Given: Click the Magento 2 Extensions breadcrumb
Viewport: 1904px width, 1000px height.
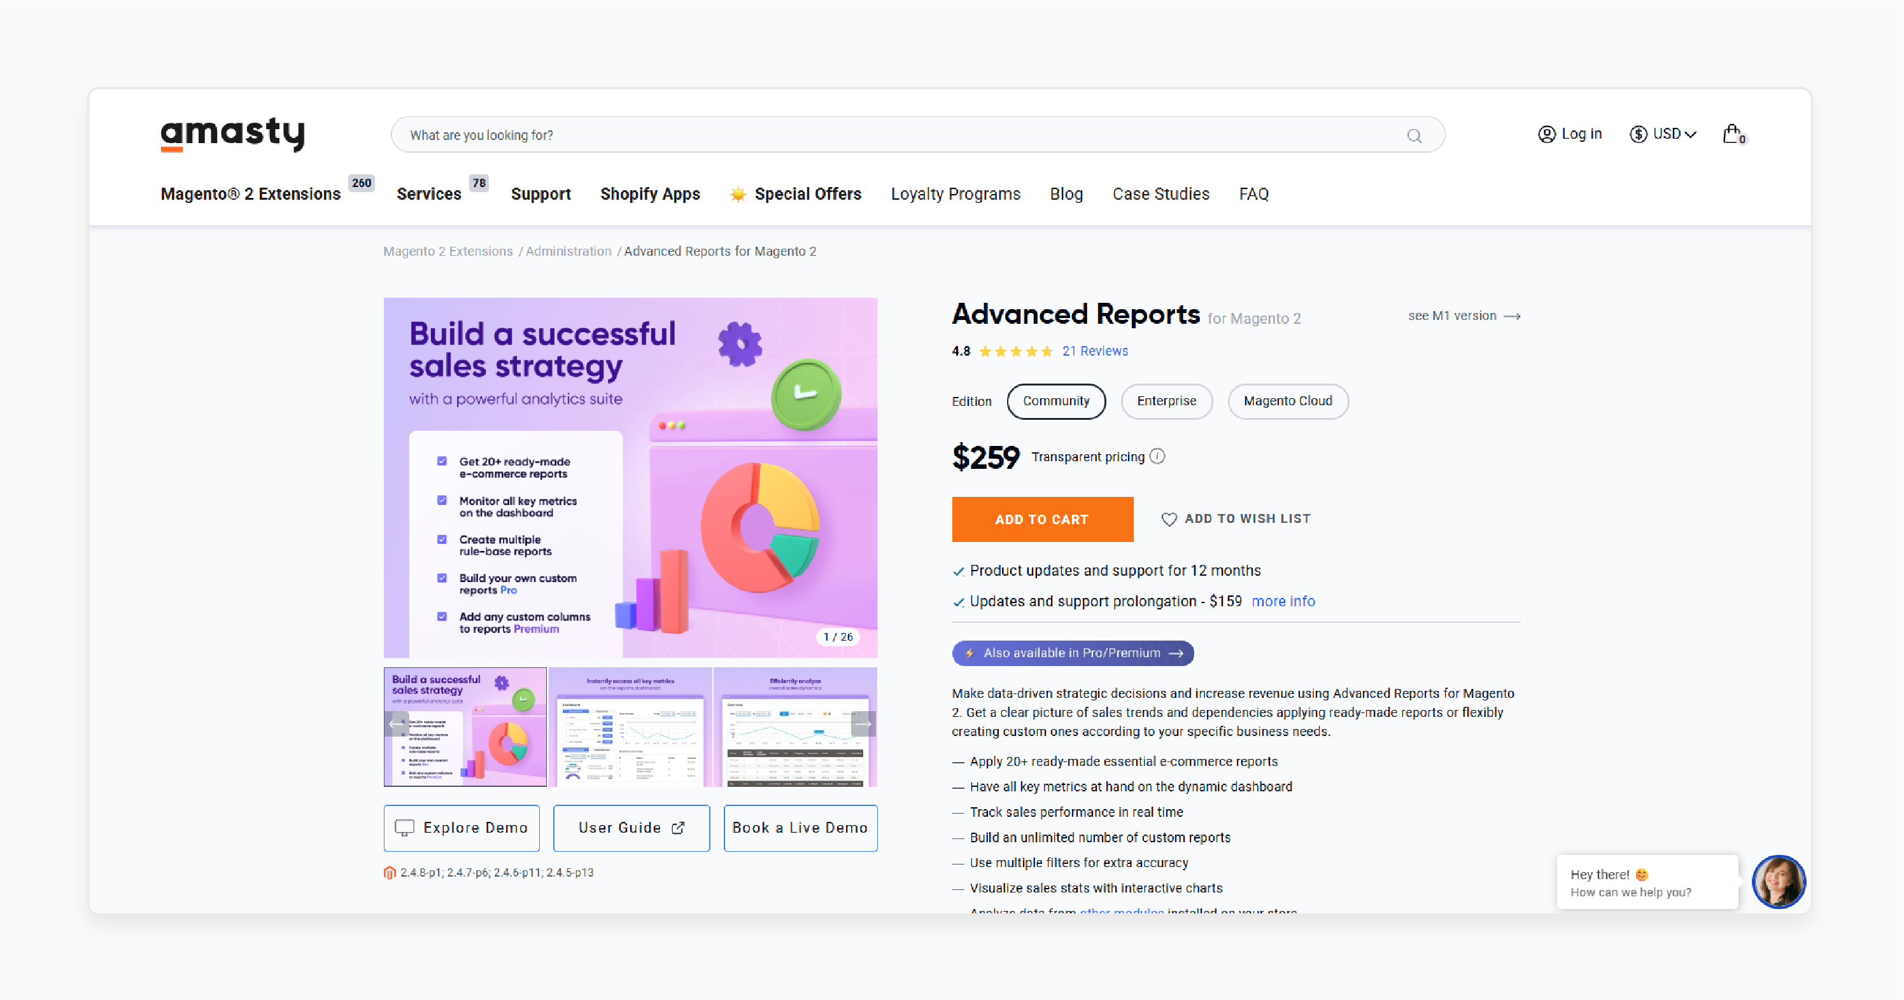Looking at the screenshot, I should (x=448, y=252).
